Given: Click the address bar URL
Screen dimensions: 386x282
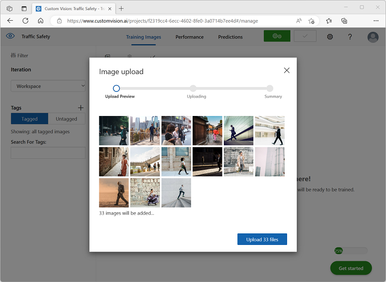Looking at the screenshot, I should [163, 21].
